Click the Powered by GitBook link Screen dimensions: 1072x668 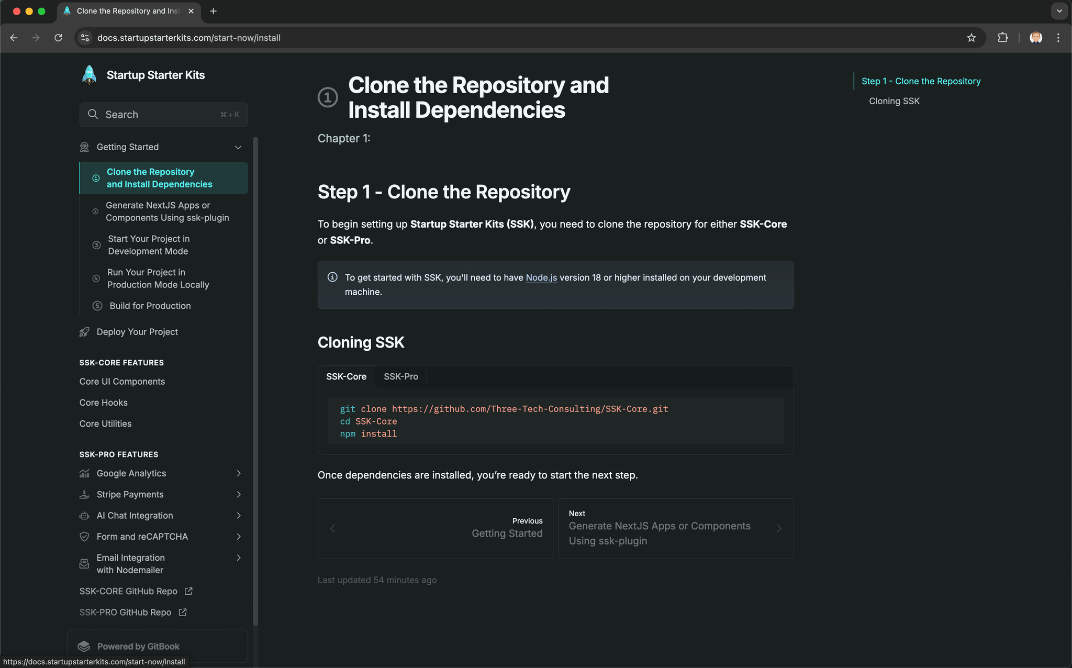pos(157,647)
